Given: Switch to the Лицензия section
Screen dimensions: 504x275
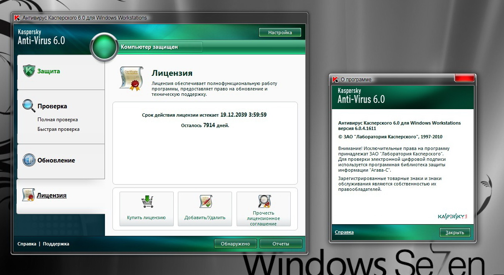Looking at the screenshot, I should (61, 196).
